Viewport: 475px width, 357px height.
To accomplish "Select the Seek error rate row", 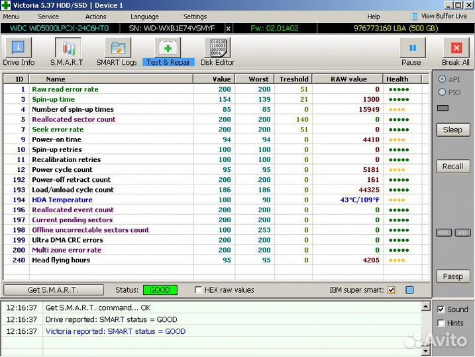I will pos(216,130).
